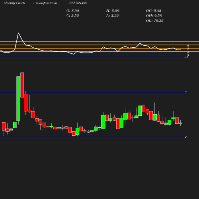
Task: Click the close value 'C: 3.52'
Action: click(x=72, y=16)
